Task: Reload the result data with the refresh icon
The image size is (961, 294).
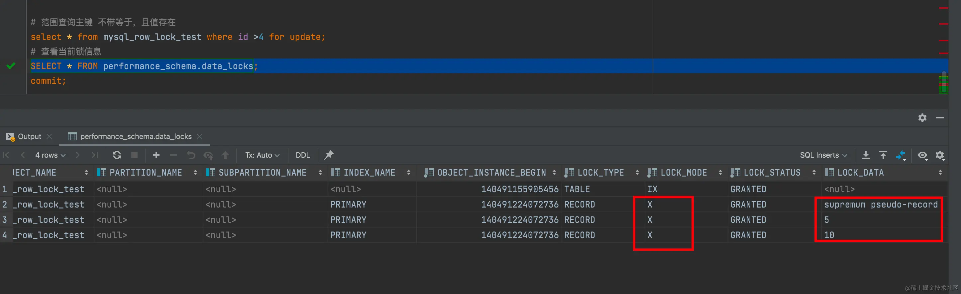Action: 117,155
